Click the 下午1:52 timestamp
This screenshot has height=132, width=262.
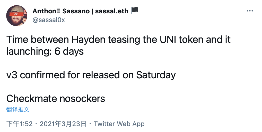[x=19, y=124]
